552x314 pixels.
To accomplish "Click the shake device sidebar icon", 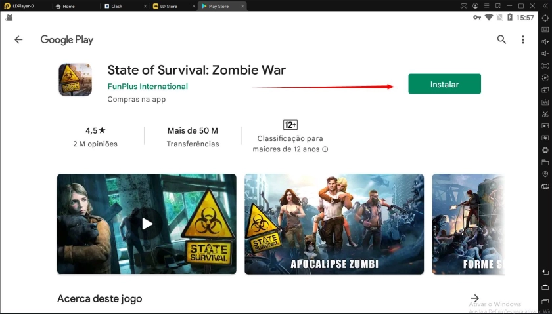I will pyautogui.click(x=545, y=150).
